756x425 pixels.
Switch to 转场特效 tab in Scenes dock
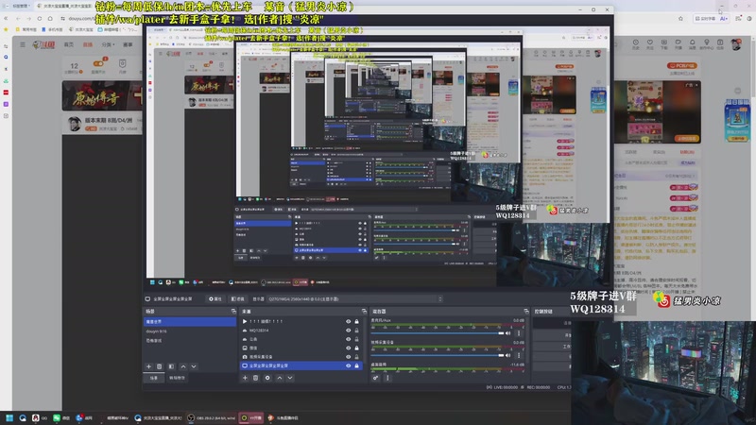pos(177,379)
